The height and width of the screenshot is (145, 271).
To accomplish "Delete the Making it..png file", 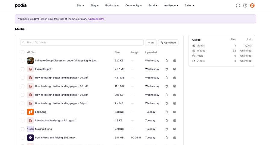I will [x=167, y=129].
